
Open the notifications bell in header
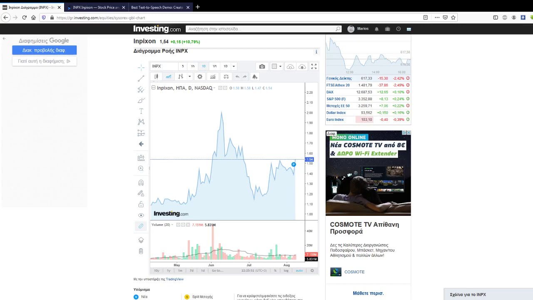click(x=376, y=29)
